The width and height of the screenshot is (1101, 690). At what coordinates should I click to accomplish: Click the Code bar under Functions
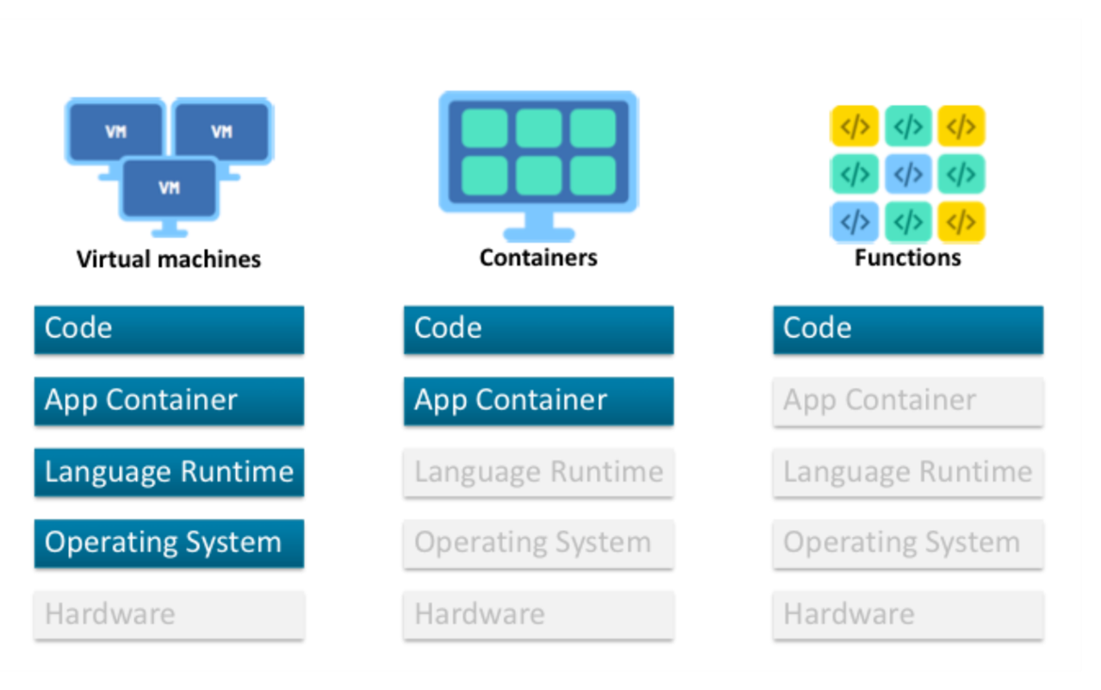pyautogui.click(x=907, y=329)
